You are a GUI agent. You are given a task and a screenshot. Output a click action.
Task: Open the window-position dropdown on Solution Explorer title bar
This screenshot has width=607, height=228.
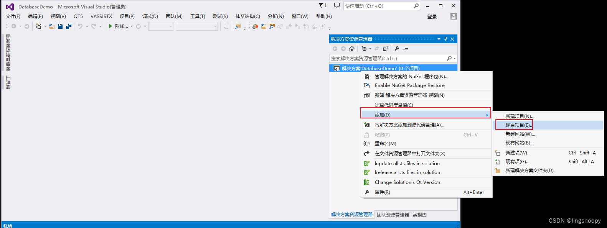point(439,39)
